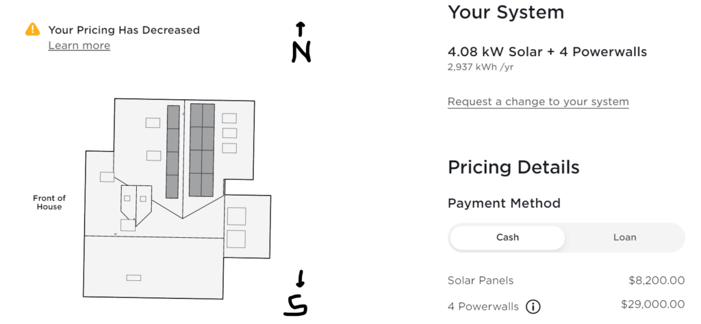Click the 4.08 kW Solar + 4 Powerwalls summary
Viewport: 701px width, 324px height.
tap(547, 52)
